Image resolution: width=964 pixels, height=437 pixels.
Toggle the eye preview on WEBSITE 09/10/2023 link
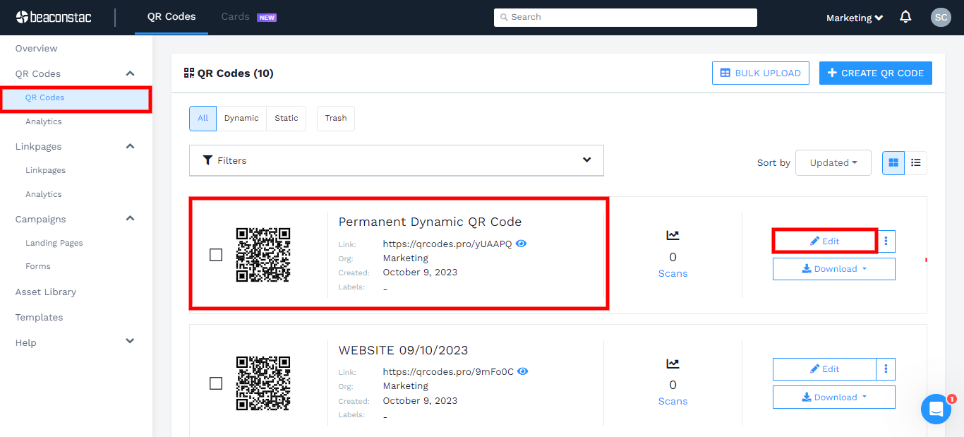(522, 371)
